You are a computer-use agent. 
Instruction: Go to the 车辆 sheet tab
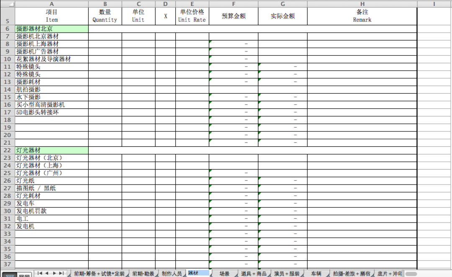click(x=316, y=274)
